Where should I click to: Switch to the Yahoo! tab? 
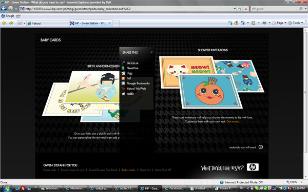[x=48, y=24]
